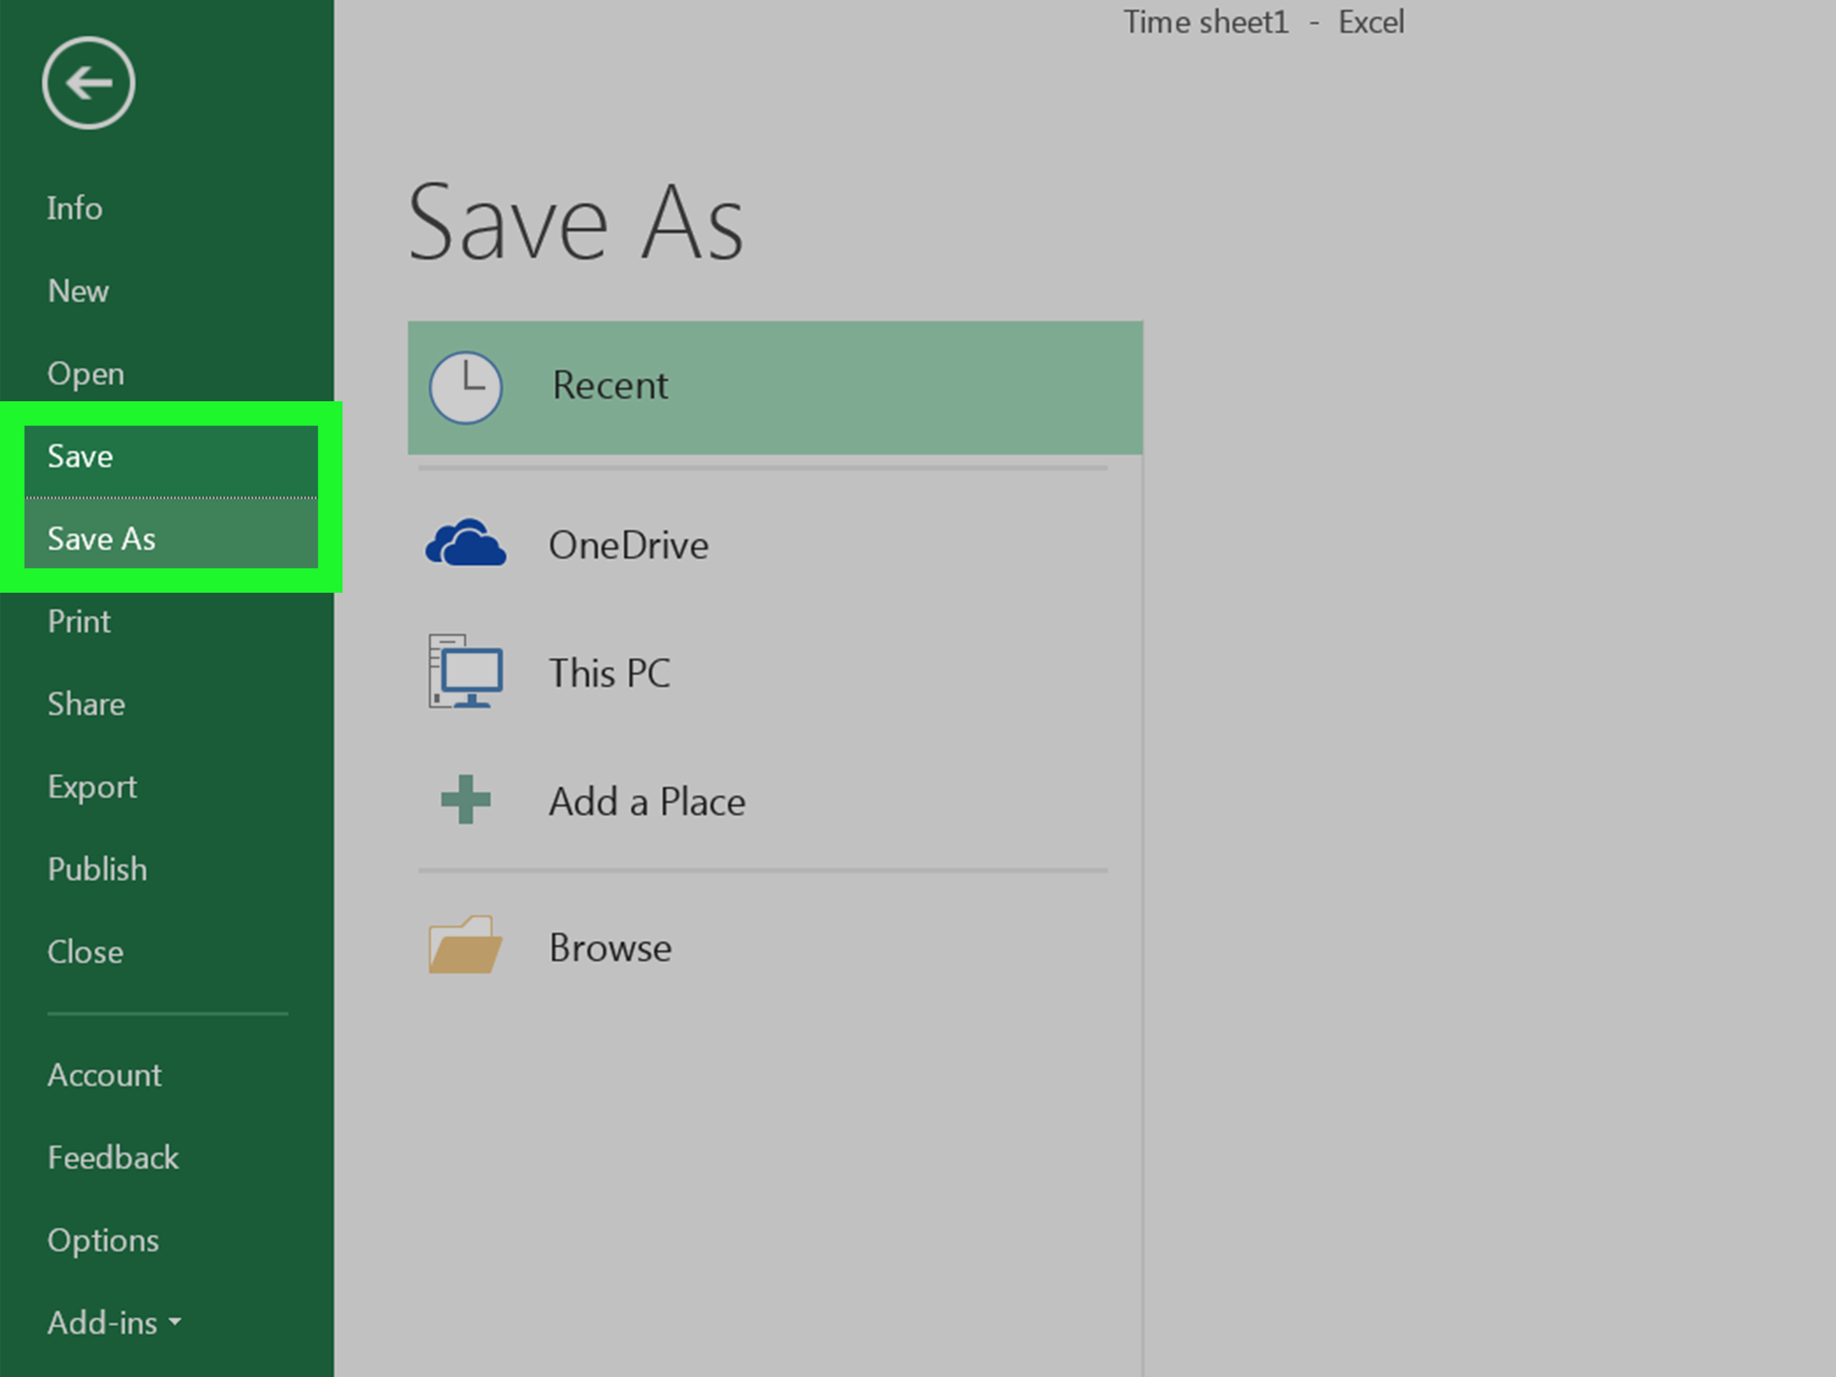
Task: Open an existing workbook via Open
Action: coord(86,372)
